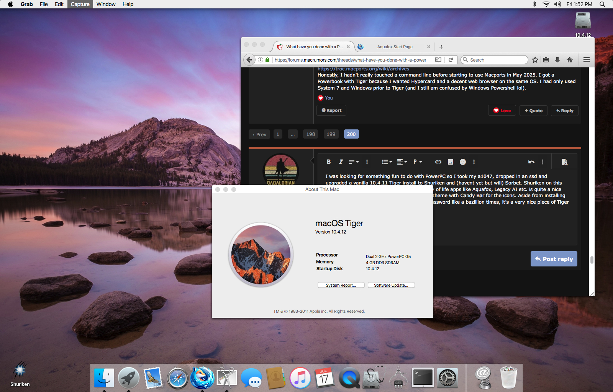Expand the text formatting dropdown in editor
The height and width of the screenshot is (392, 613).
coord(354,162)
